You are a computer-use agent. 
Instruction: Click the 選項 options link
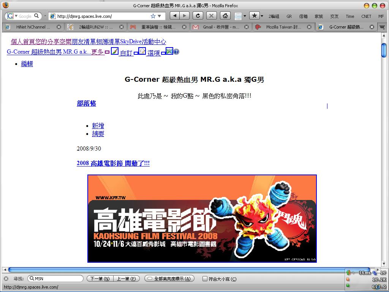pyautogui.click(x=154, y=52)
